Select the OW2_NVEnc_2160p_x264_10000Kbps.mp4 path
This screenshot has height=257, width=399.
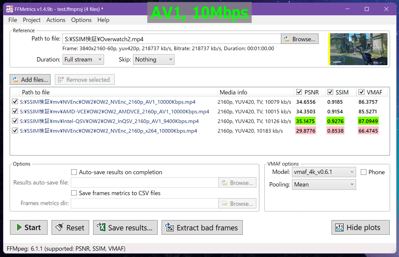[x=108, y=131]
